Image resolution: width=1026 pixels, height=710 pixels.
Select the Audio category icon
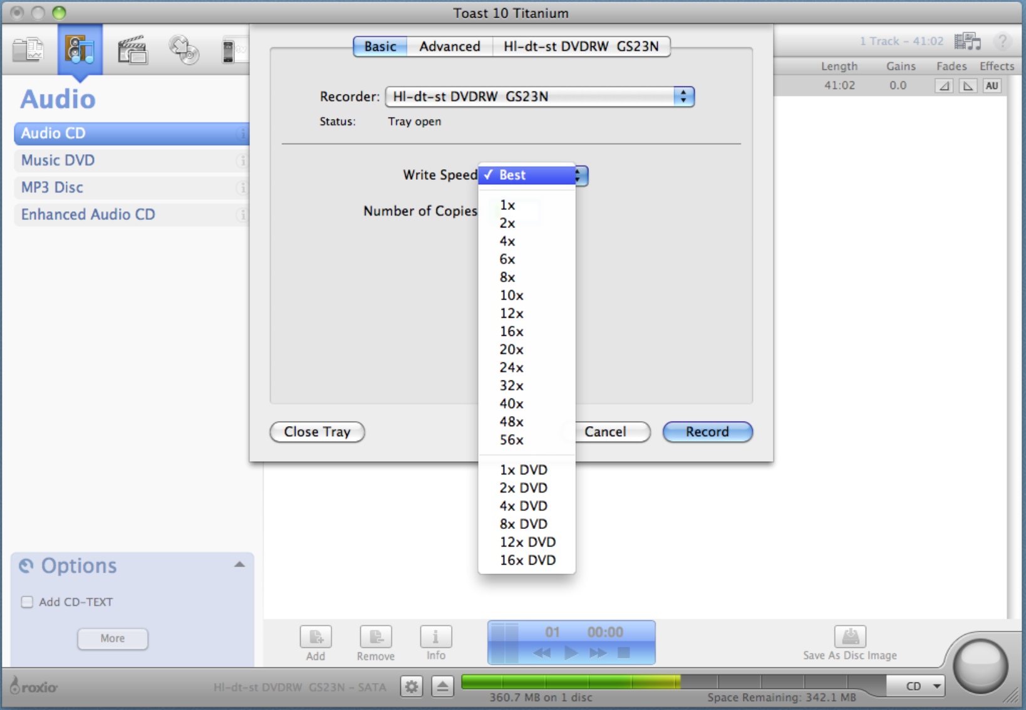pos(80,50)
